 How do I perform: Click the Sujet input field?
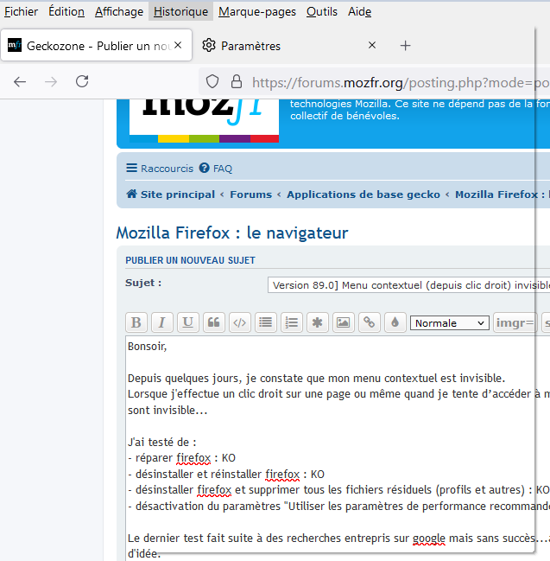coord(409,285)
